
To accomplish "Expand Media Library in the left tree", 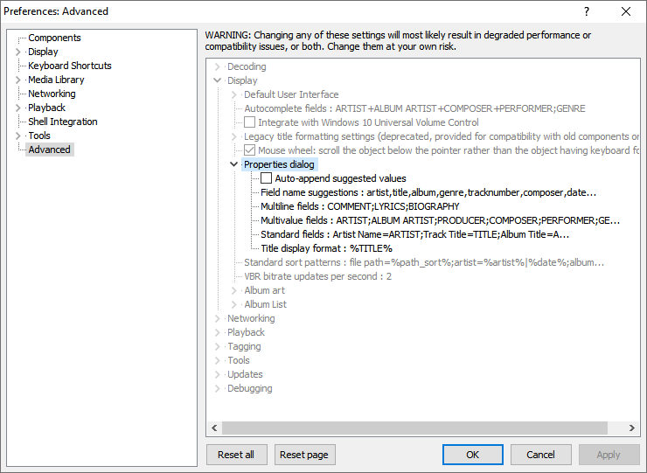I will [17, 80].
